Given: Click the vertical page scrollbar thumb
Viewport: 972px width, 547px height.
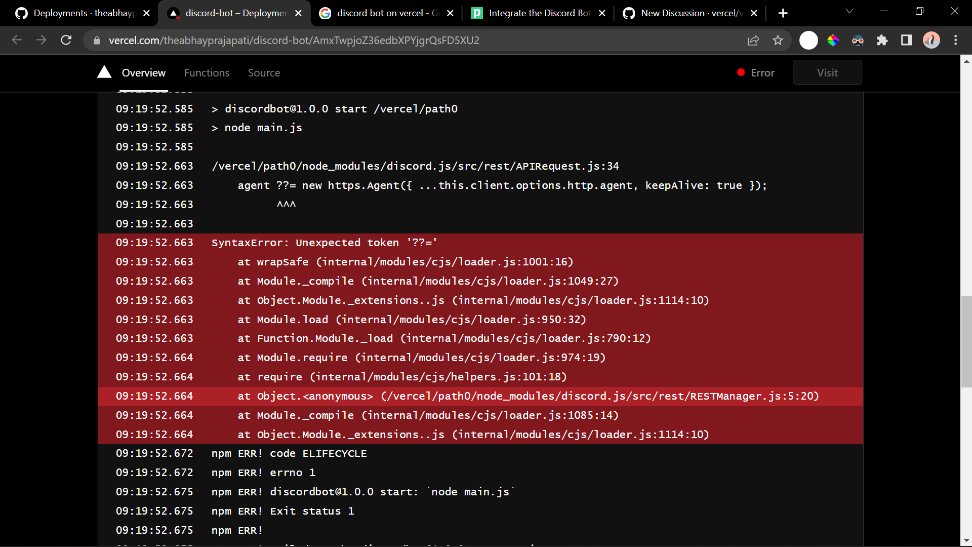Looking at the screenshot, I should point(966,342).
